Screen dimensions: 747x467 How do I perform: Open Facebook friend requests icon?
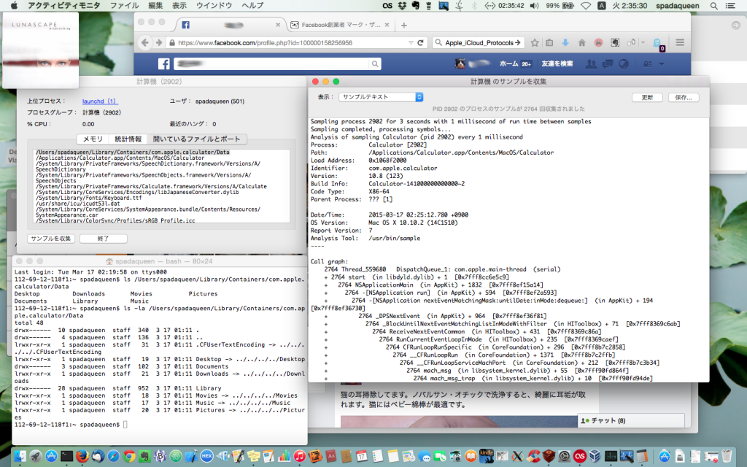point(591,63)
